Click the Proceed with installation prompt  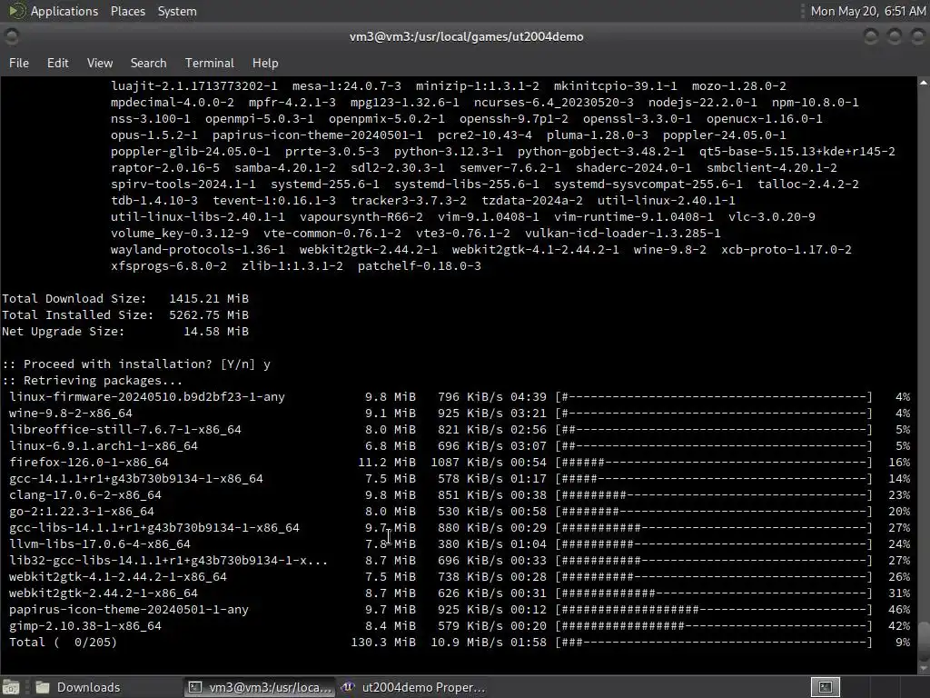(x=136, y=364)
